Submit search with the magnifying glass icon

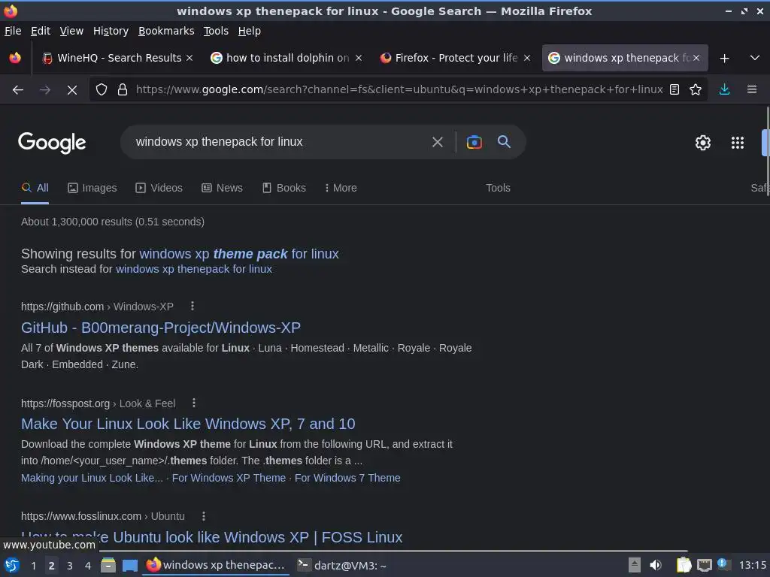[x=504, y=142]
